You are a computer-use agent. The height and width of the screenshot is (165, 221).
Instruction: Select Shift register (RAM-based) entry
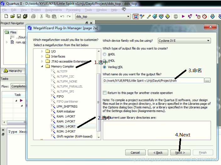pyautogui.click(x=74, y=136)
